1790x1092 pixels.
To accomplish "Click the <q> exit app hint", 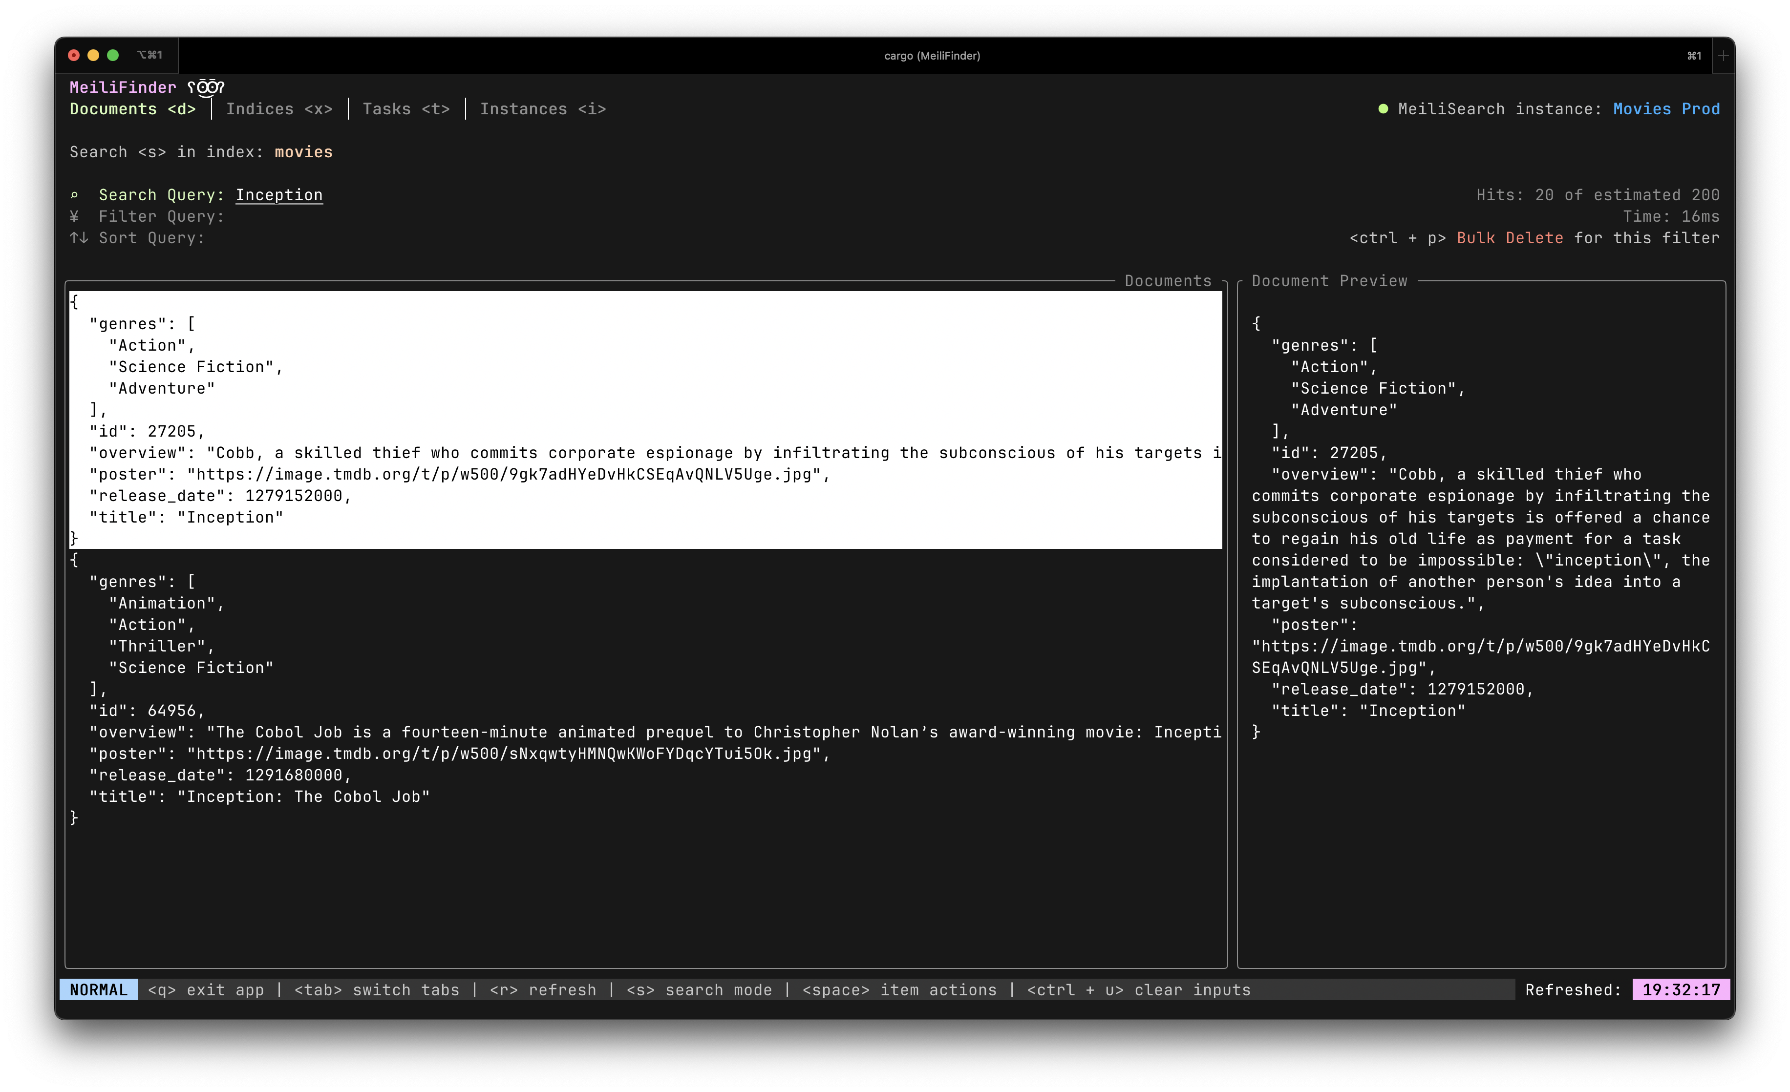I will click(x=206, y=989).
